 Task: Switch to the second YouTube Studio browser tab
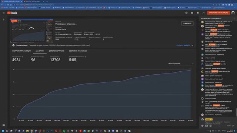tap(34, 1)
